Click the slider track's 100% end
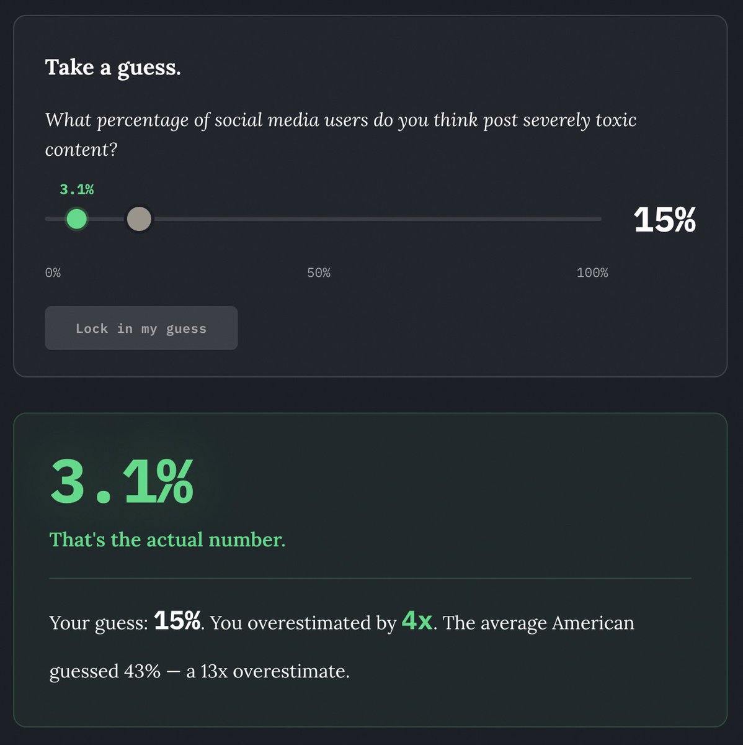This screenshot has width=743, height=745. click(599, 219)
